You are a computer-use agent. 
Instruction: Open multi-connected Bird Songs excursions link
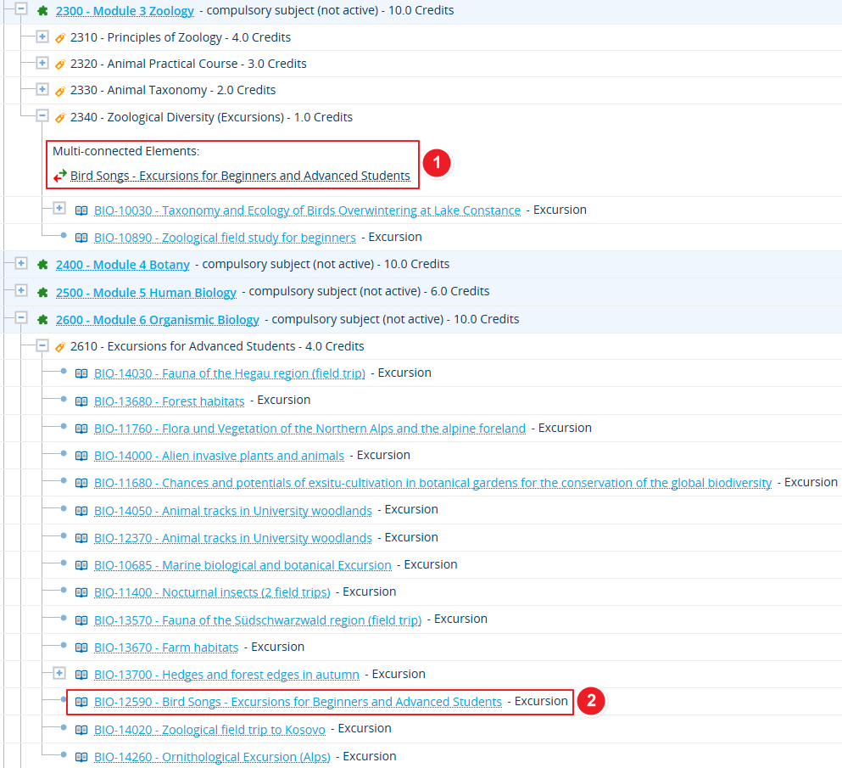[x=240, y=176]
